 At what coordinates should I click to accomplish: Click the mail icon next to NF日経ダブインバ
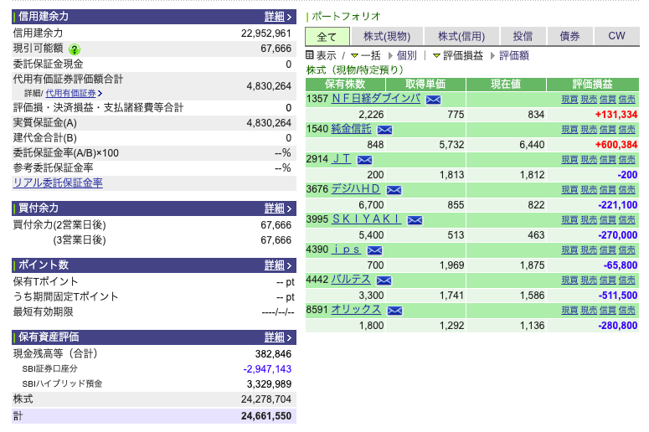[433, 100]
